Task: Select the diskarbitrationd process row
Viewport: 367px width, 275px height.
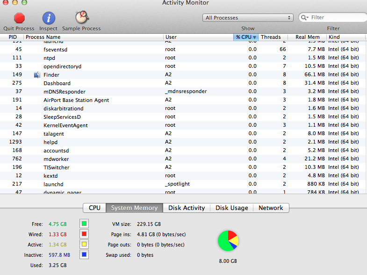Action: coord(183,109)
